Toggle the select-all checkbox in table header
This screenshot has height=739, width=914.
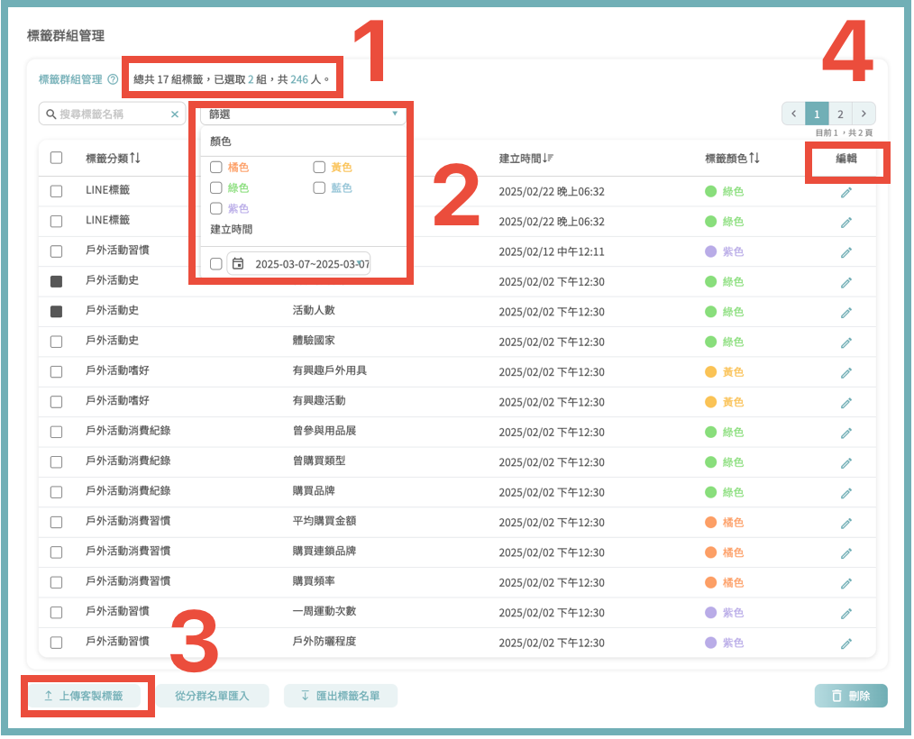(x=57, y=159)
